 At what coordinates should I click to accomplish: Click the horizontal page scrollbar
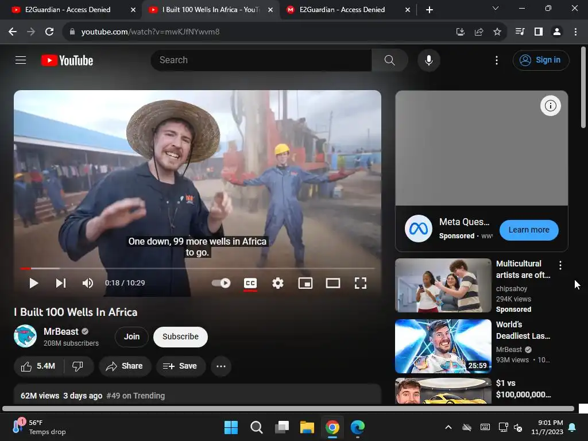tap(288, 409)
